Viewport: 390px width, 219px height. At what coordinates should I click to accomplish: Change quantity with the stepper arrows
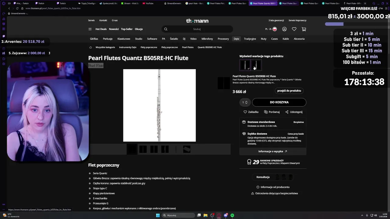click(x=246, y=102)
